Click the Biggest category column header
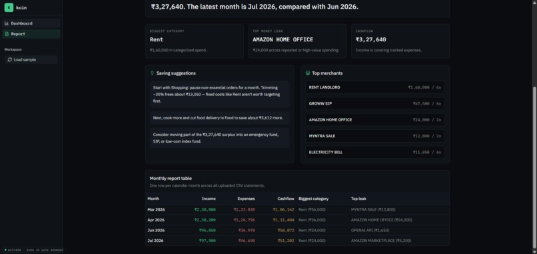Viewport: 537px width, 254px height. [x=313, y=199]
